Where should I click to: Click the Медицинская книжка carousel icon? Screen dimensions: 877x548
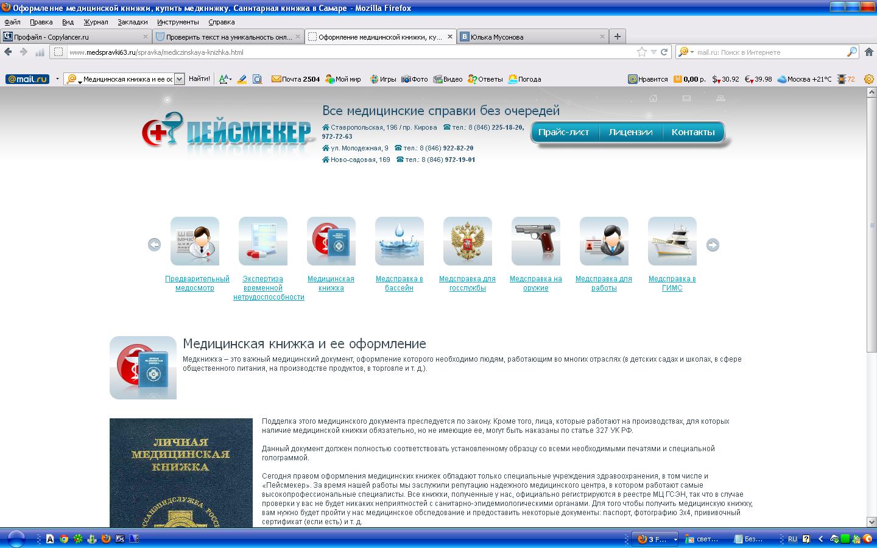(x=331, y=241)
